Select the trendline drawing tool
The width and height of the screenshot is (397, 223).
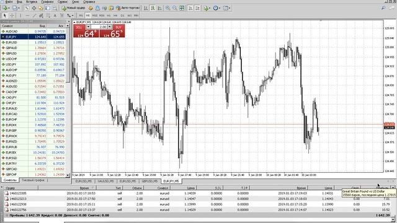[34, 15]
